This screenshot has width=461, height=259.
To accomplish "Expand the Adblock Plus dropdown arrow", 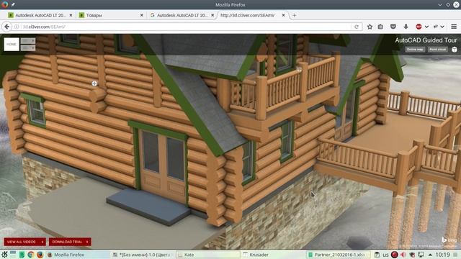I will (426, 27).
